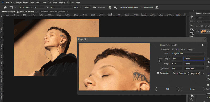Open the W x H x Resolution ratio dropdown
The image size is (210, 102).
coord(26,7)
